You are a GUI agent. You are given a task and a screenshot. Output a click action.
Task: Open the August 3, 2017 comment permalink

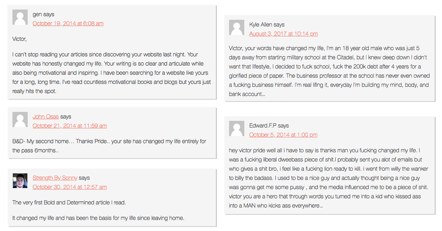[x=283, y=34]
